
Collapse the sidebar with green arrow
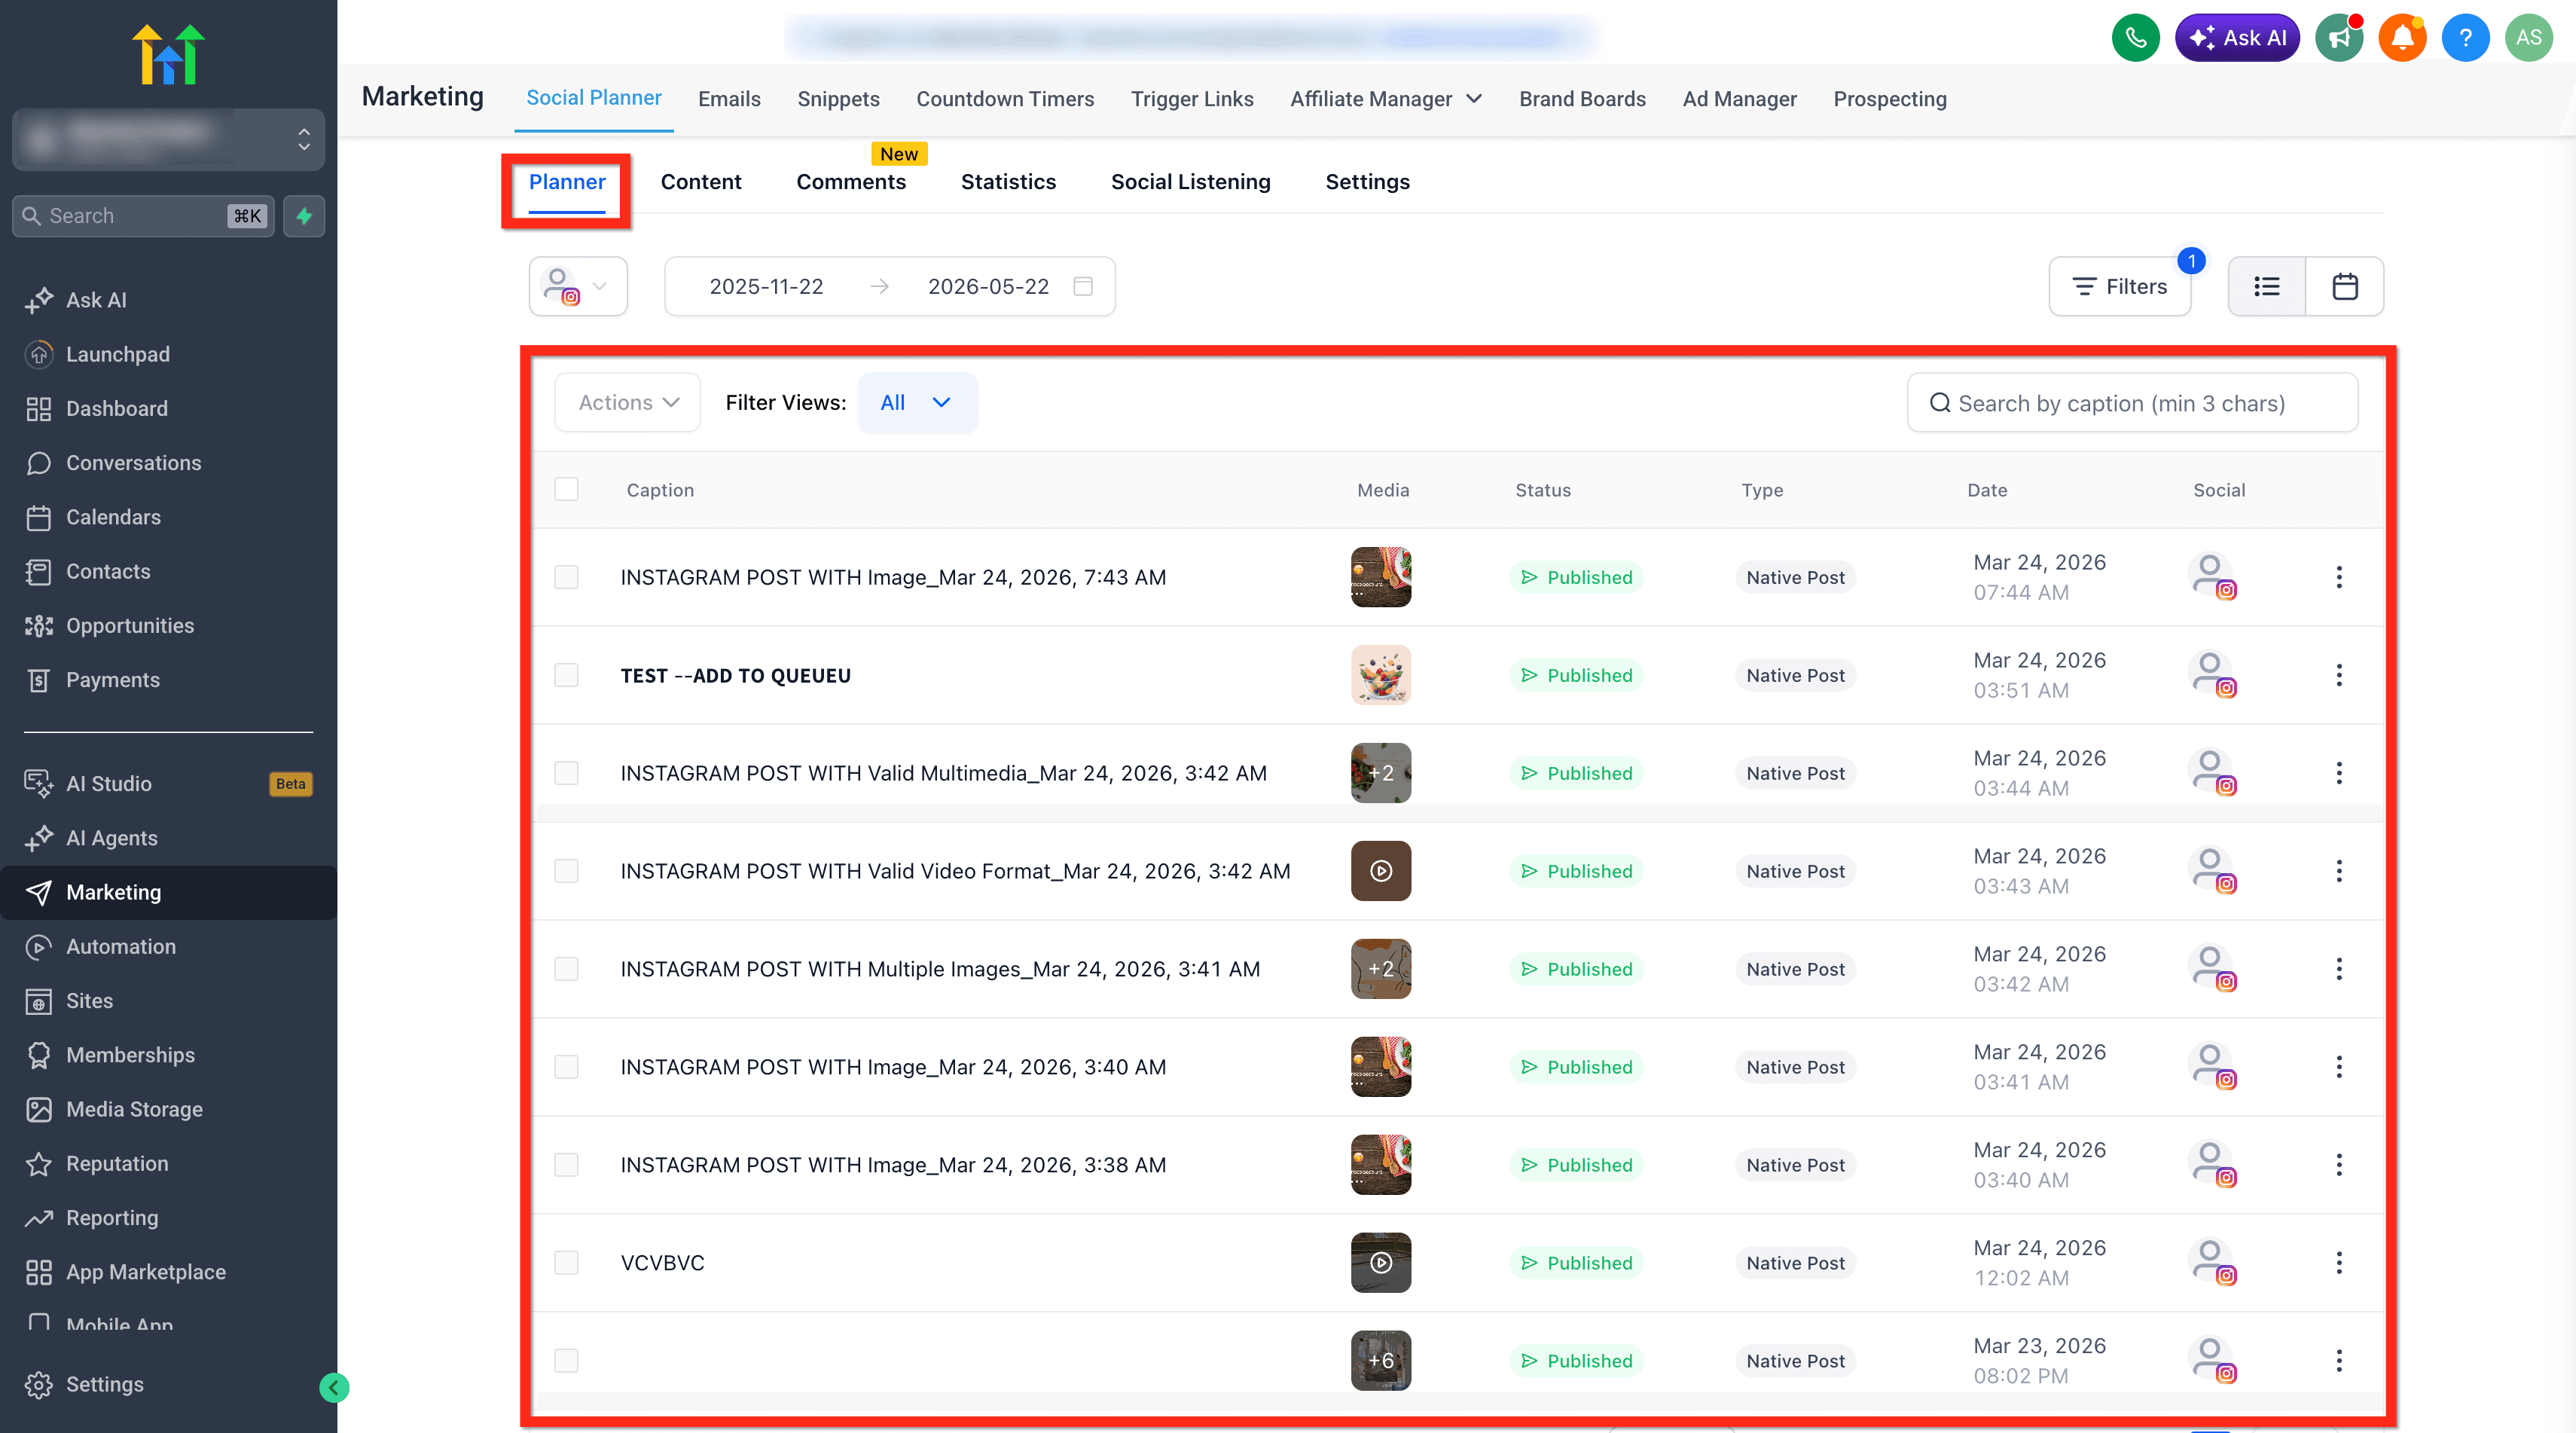334,1387
